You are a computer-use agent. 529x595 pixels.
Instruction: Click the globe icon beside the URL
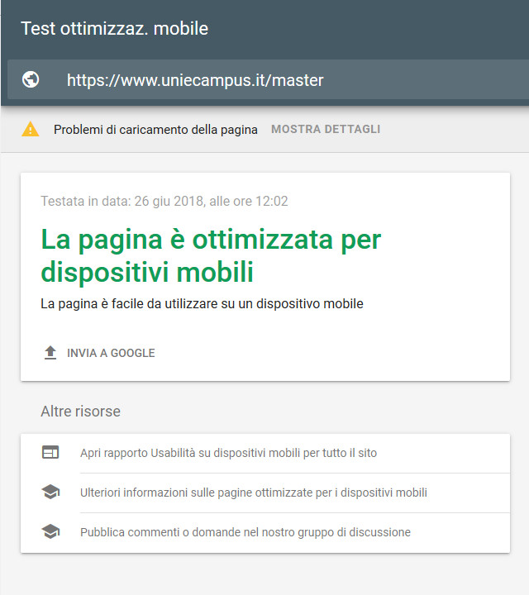[x=31, y=79]
